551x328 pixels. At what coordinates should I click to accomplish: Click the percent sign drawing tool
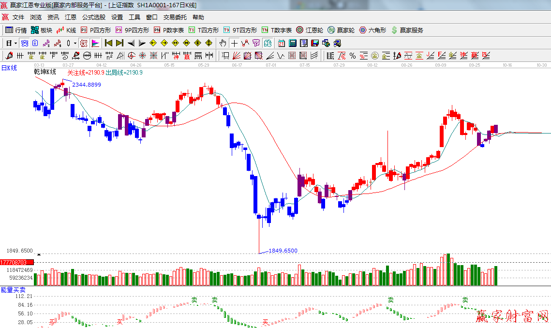click(x=353, y=56)
